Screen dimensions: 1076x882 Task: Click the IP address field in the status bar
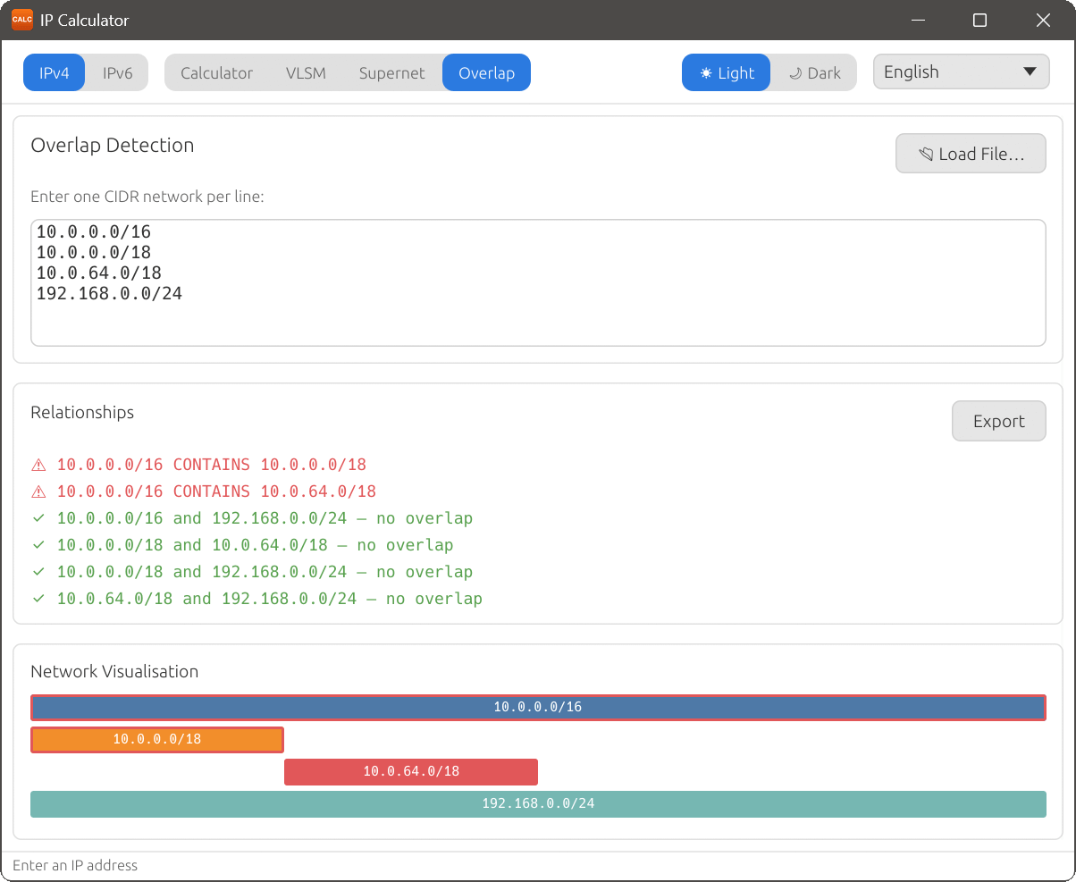[268, 864]
